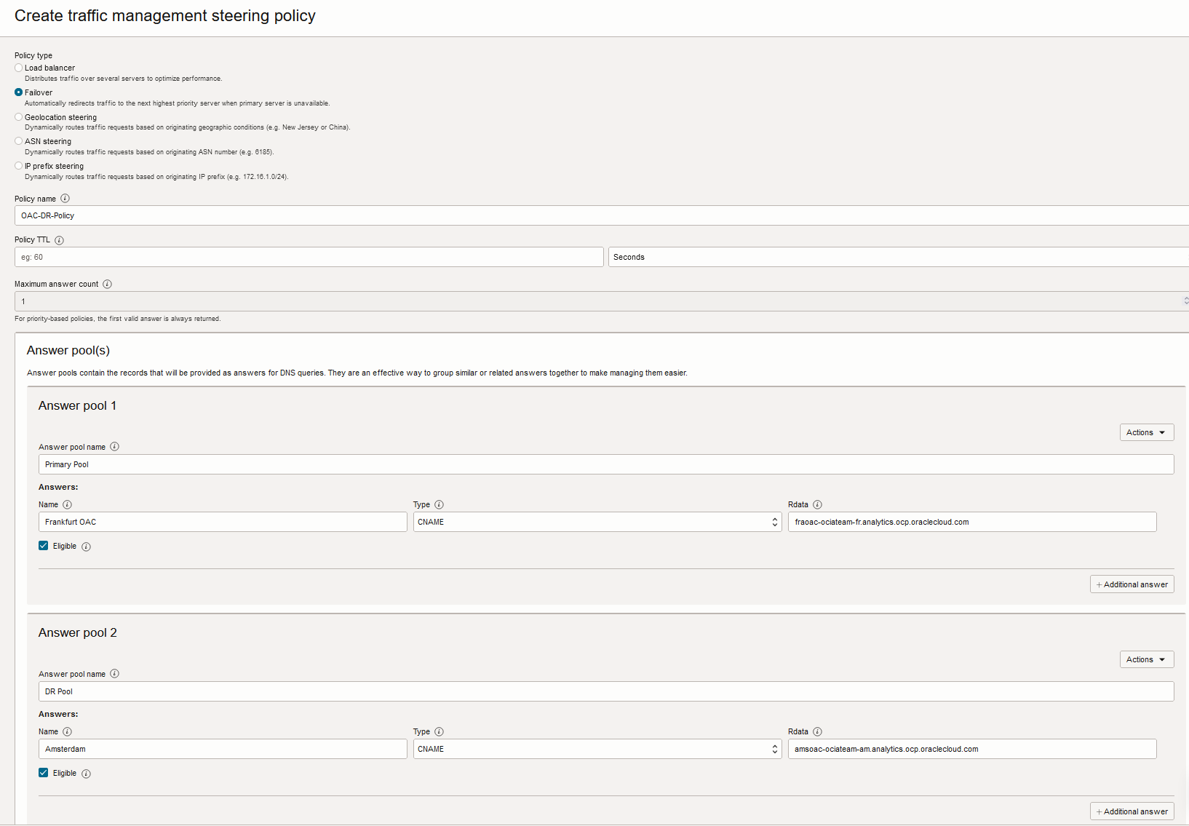Image resolution: width=1189 pixels, height=826 pixels.
Task: Open Actions menu for Answer pool 2
Action: pos(1146,659)
